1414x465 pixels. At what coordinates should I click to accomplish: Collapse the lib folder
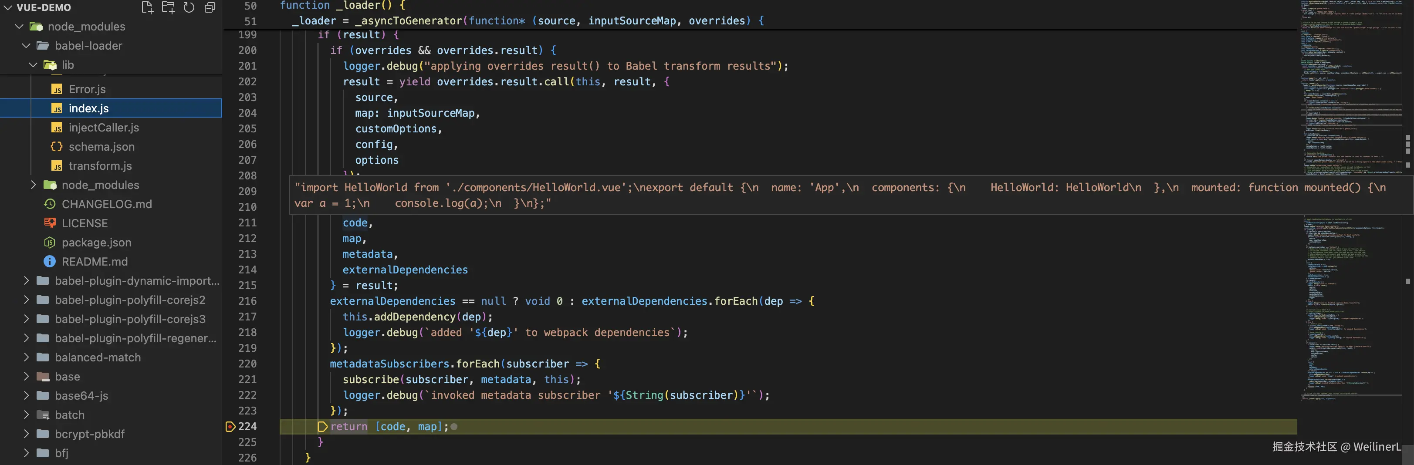point(34,65)
